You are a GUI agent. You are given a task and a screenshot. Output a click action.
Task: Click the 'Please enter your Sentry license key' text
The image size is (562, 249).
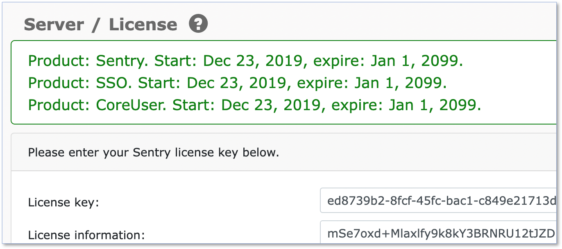tap(153, 153)
